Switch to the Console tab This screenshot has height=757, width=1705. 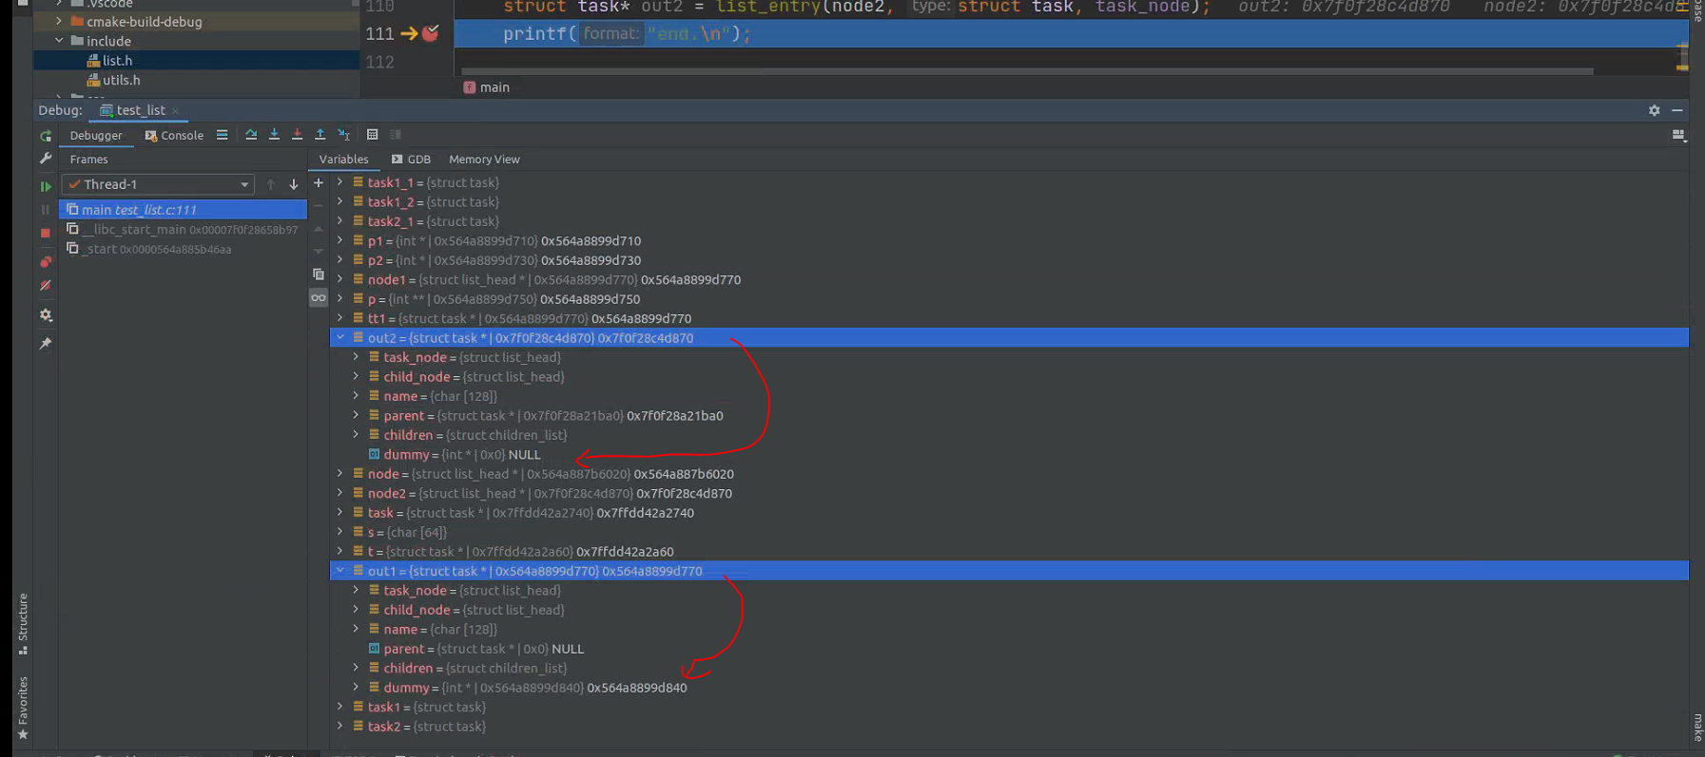click(x=174, y=135)
